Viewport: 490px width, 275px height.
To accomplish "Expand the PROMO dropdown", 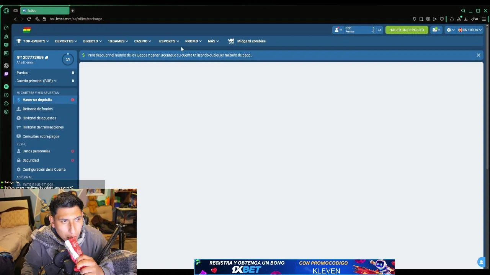I will [193, 41].
